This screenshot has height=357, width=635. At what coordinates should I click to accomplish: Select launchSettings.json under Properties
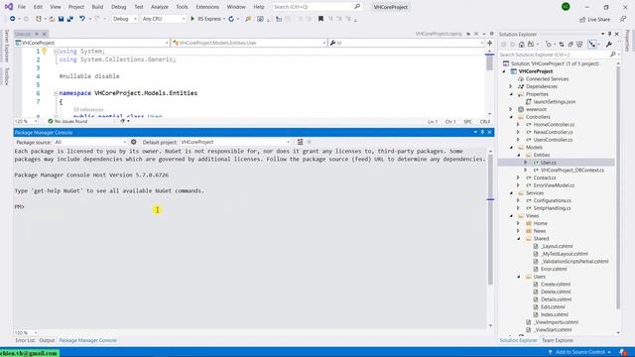[554, 101]
